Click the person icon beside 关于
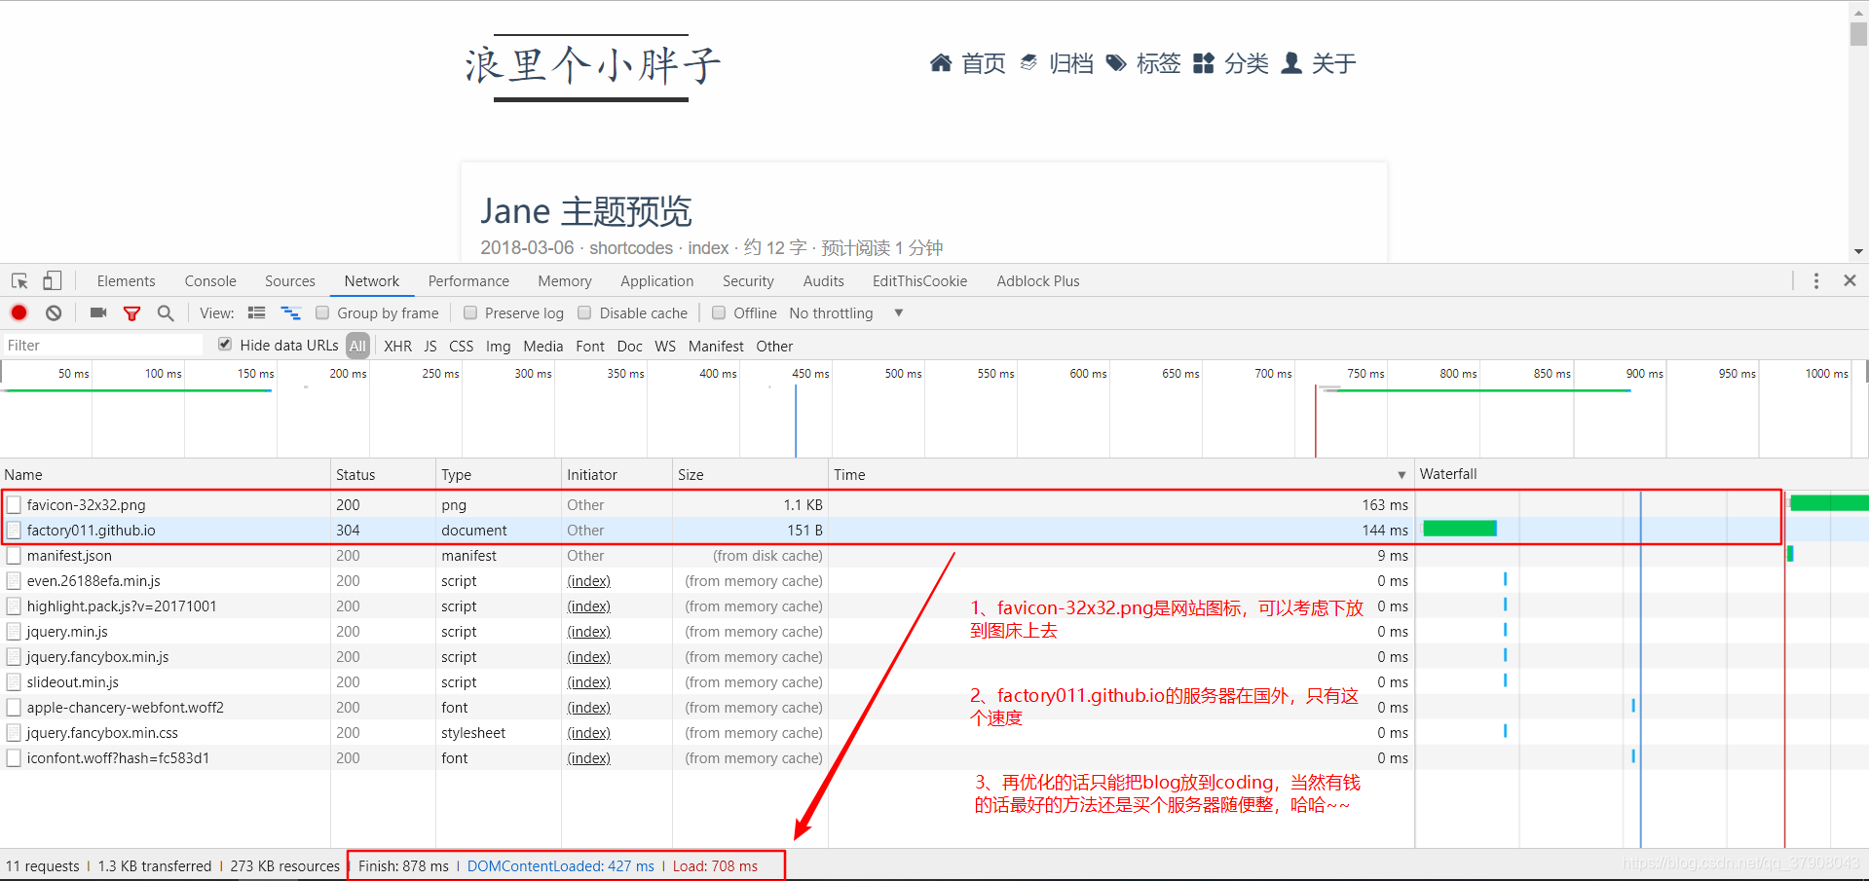 pyautogui.click(x=1291, y=63)
